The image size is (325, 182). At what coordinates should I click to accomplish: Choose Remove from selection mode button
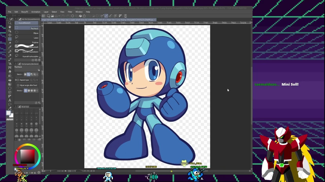click(32, 74)
